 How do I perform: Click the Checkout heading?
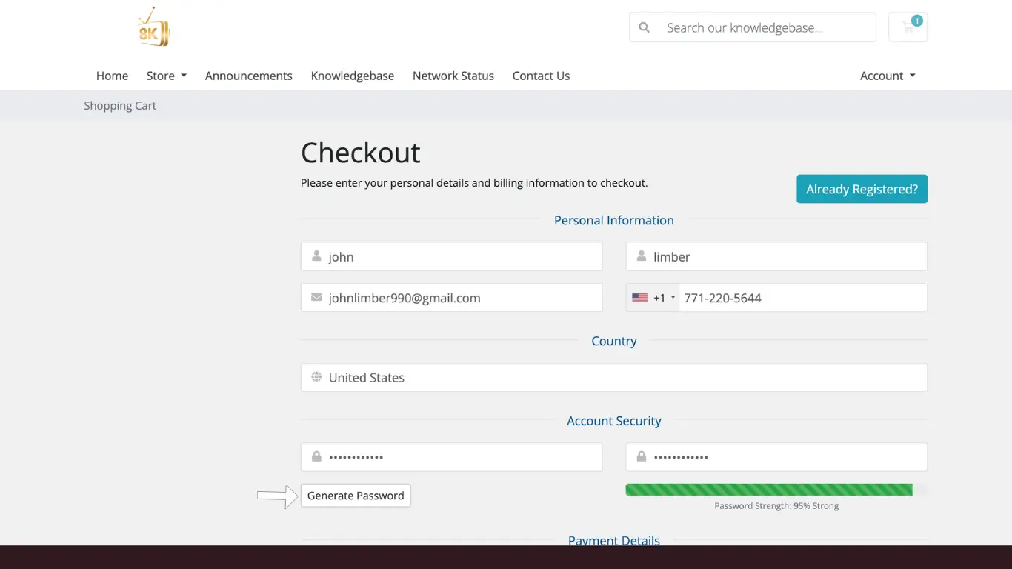361,153
